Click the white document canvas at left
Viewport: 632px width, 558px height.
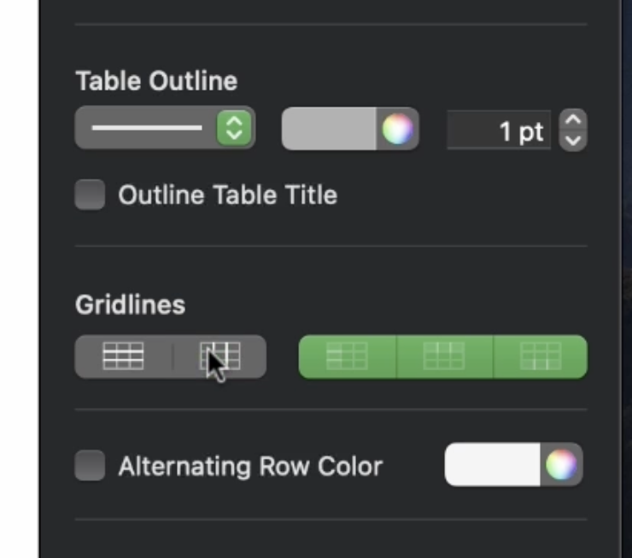pos(19,279)
